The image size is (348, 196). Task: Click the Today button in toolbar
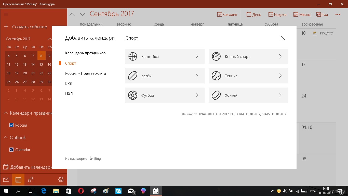point(227,15)
